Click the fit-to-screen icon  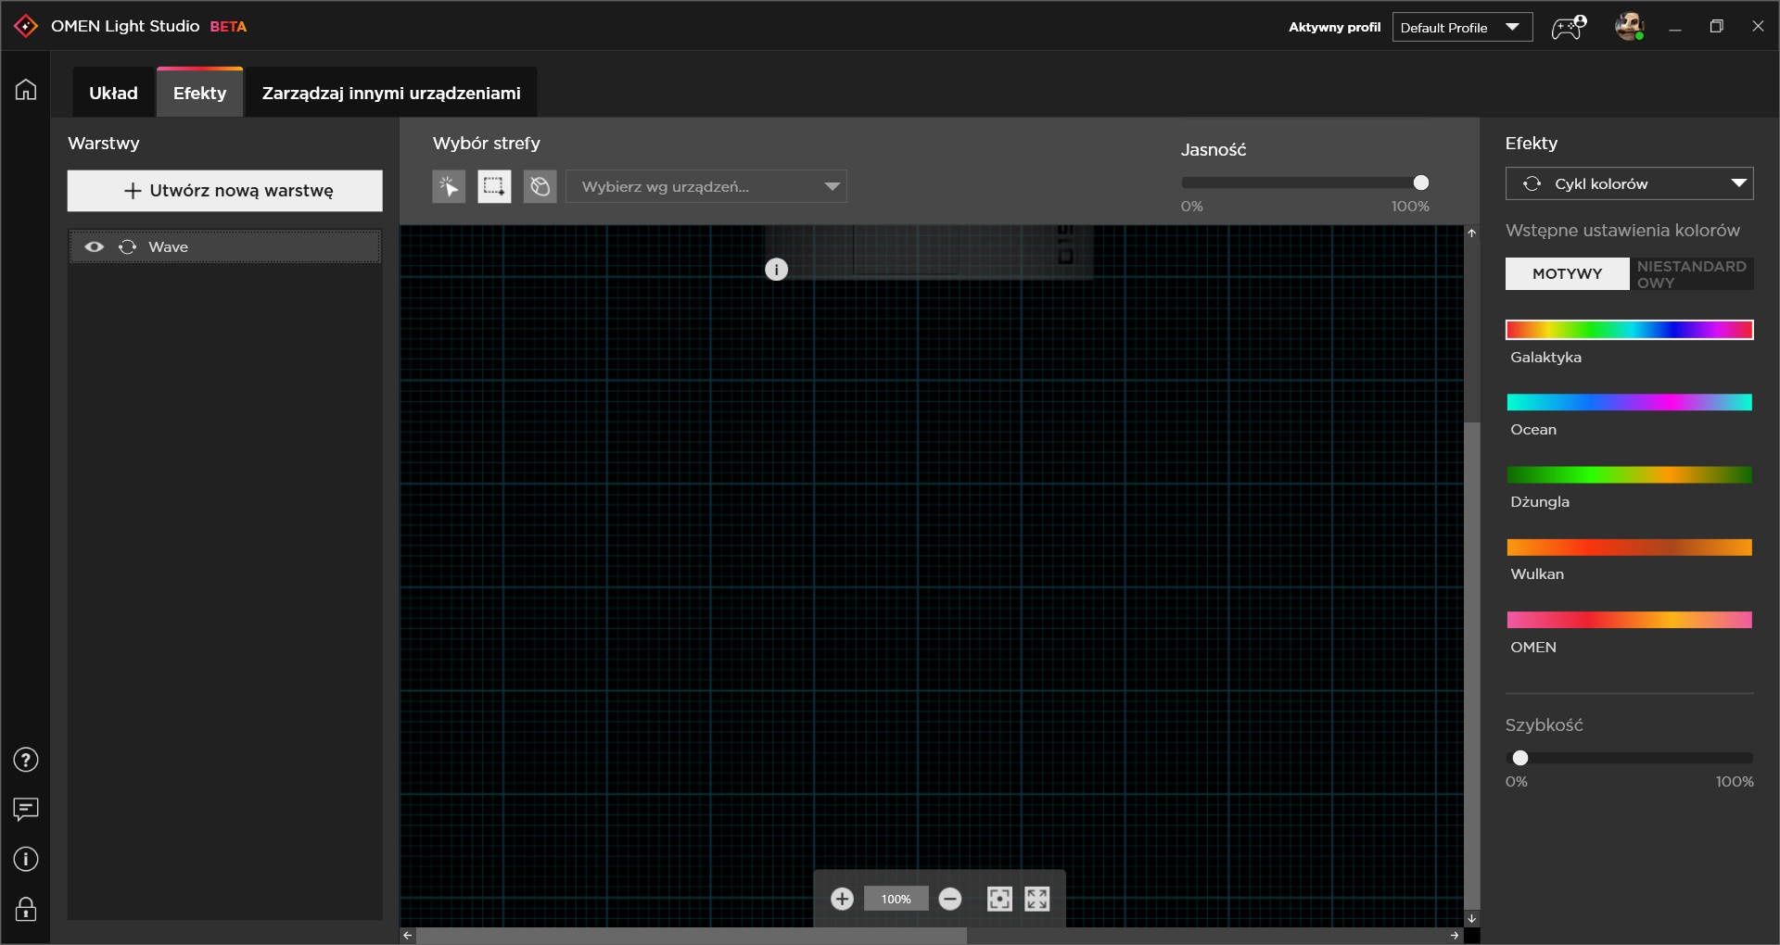[x=999, y=899]
